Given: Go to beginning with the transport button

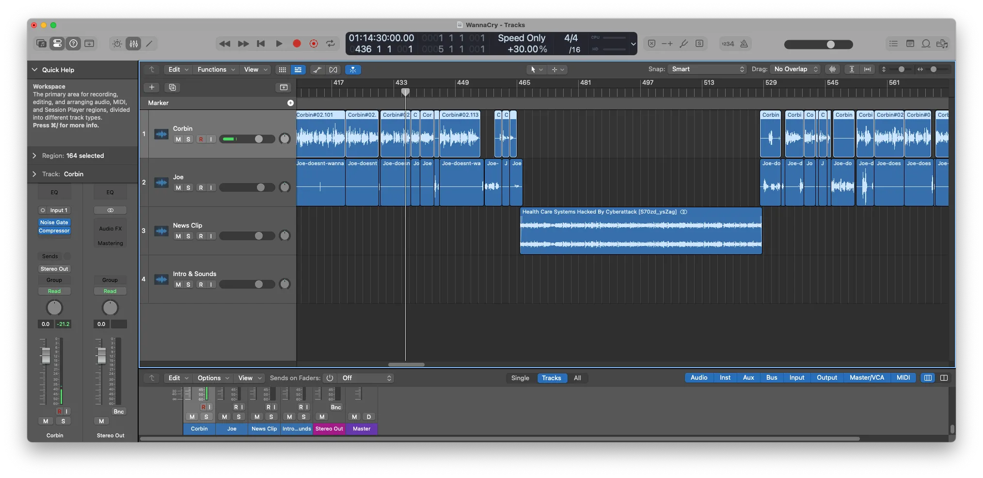Looking at the screenshot, I should pyautogui.click(x=261, y=44).
